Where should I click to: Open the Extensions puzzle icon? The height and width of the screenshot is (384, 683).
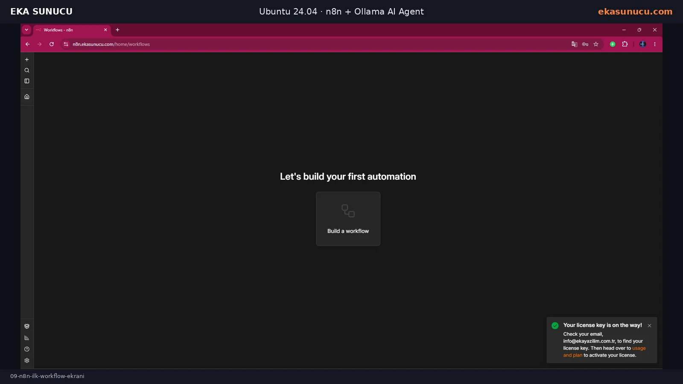[625, 44]
